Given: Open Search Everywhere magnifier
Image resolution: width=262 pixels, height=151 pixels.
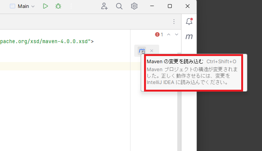Looking at the screenshot, I should click(x=119, y=6).
